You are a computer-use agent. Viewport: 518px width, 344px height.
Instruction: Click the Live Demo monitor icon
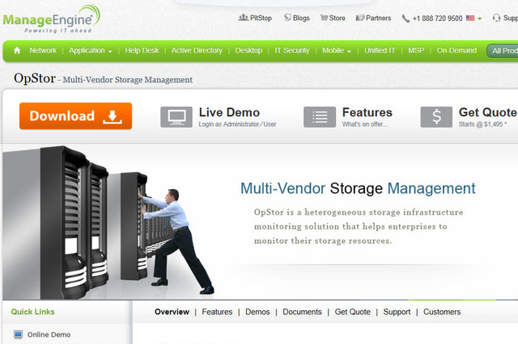(x=176, y=117)
